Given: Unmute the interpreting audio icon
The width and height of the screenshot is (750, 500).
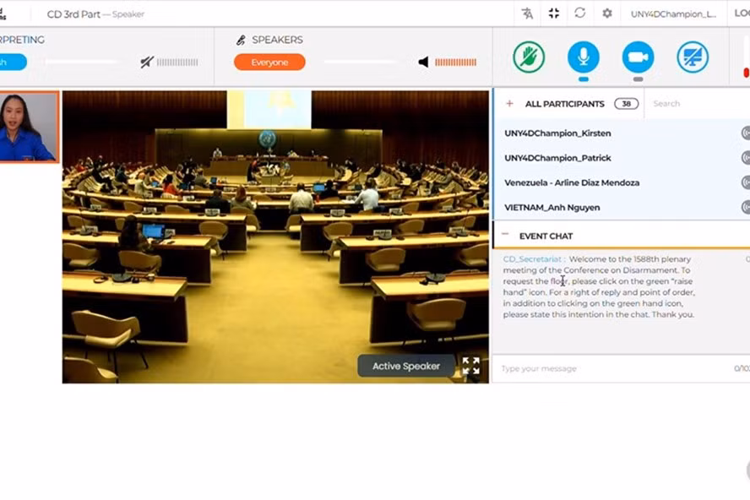Looking at the screenshot, I should [147, 62].
